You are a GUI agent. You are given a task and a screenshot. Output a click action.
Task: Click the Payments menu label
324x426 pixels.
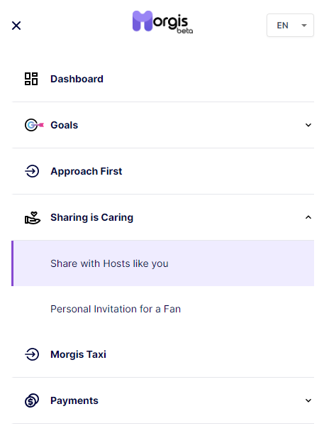[74, 400]
